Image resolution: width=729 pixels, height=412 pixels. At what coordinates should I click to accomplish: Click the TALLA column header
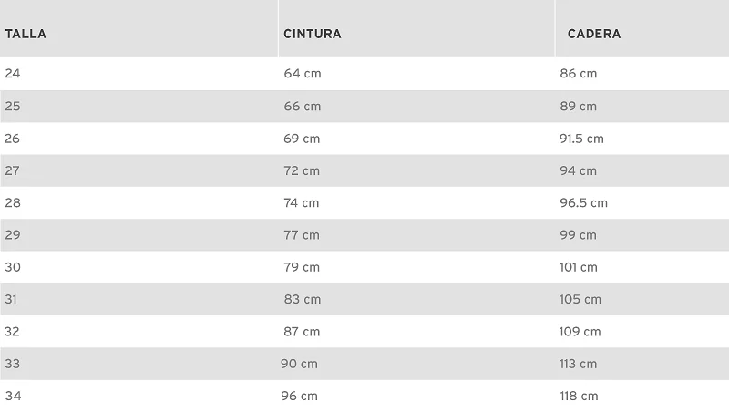coord(26,34)
